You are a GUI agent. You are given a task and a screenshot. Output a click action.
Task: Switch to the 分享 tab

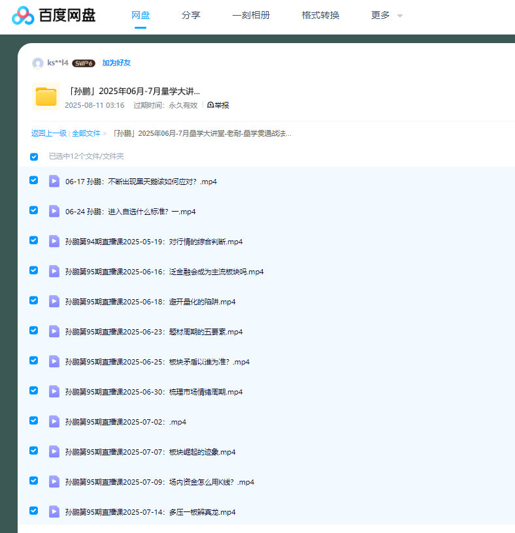pos(191,15)
